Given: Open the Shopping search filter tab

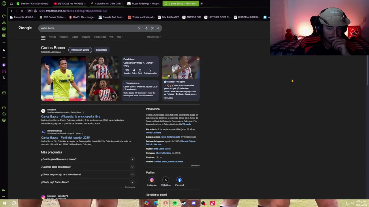Looking at the screenshot, I should 86,37.
